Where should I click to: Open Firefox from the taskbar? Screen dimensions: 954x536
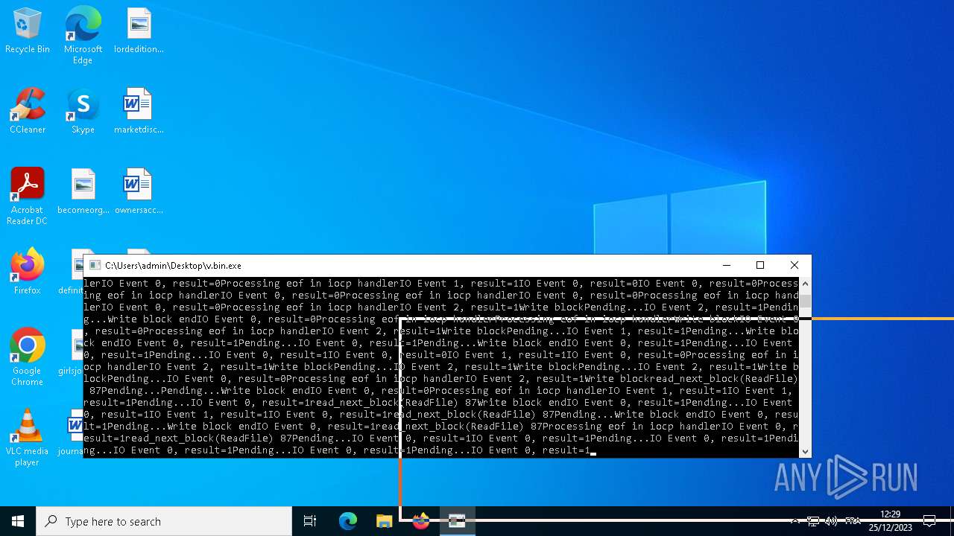(420, 521)
